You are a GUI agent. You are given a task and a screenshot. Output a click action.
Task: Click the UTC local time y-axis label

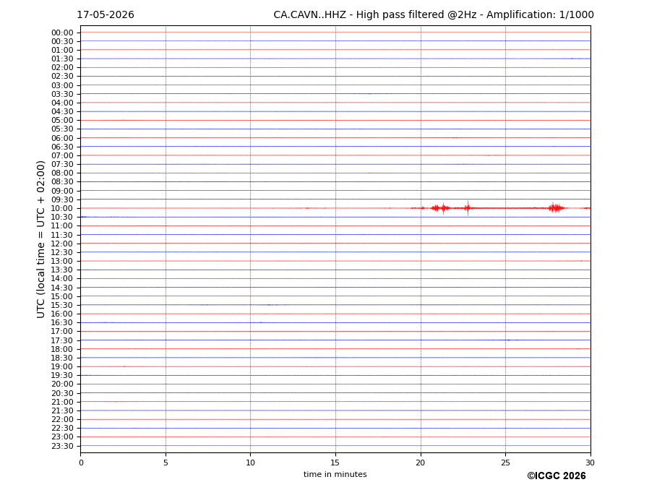tap(40, 239)
